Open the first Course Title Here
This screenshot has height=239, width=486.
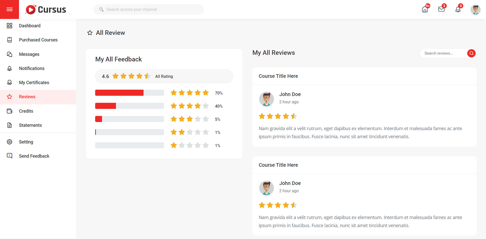pyautogui.click(x=278, y=76)
